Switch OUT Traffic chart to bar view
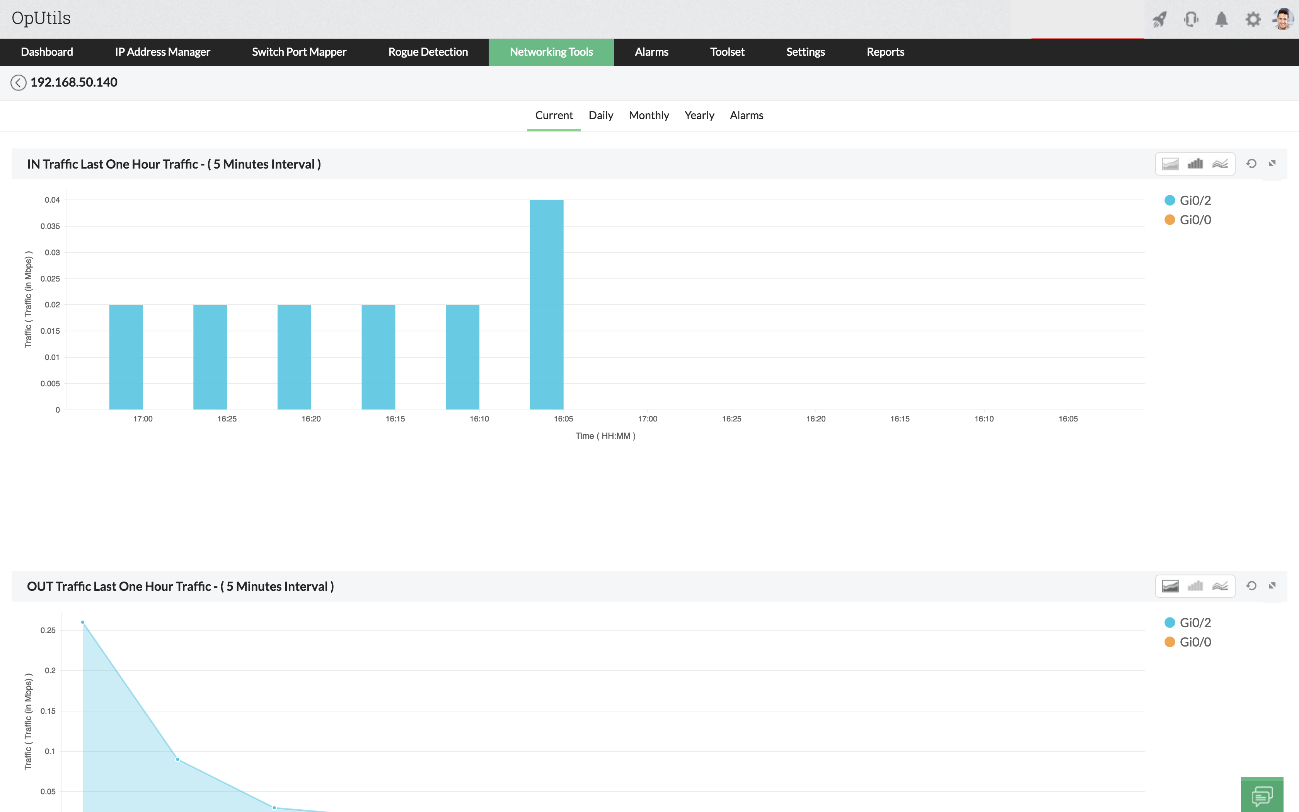1299x812 pixels. tap(1195, 586)
